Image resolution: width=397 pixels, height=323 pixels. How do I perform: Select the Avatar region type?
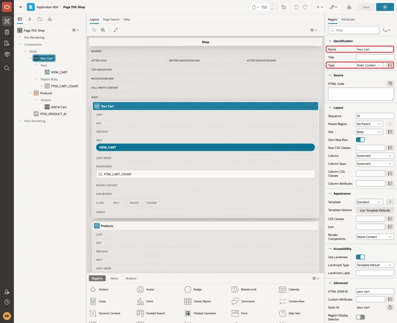(x=146, y=289)
